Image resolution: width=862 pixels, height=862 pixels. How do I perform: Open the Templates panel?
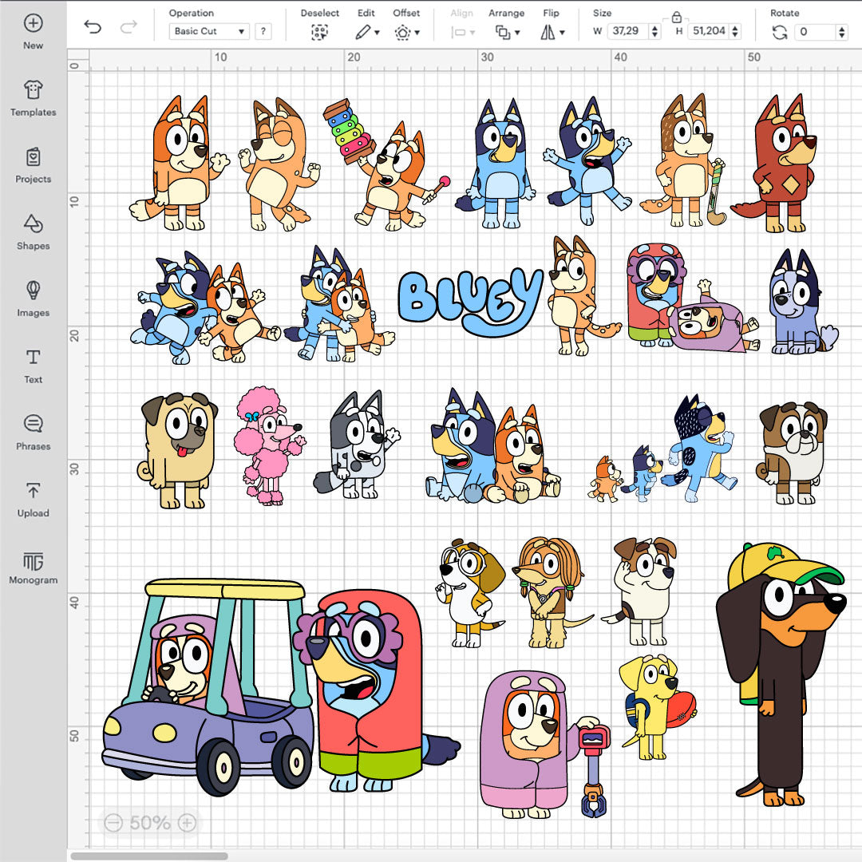click(x=33, y=98)
